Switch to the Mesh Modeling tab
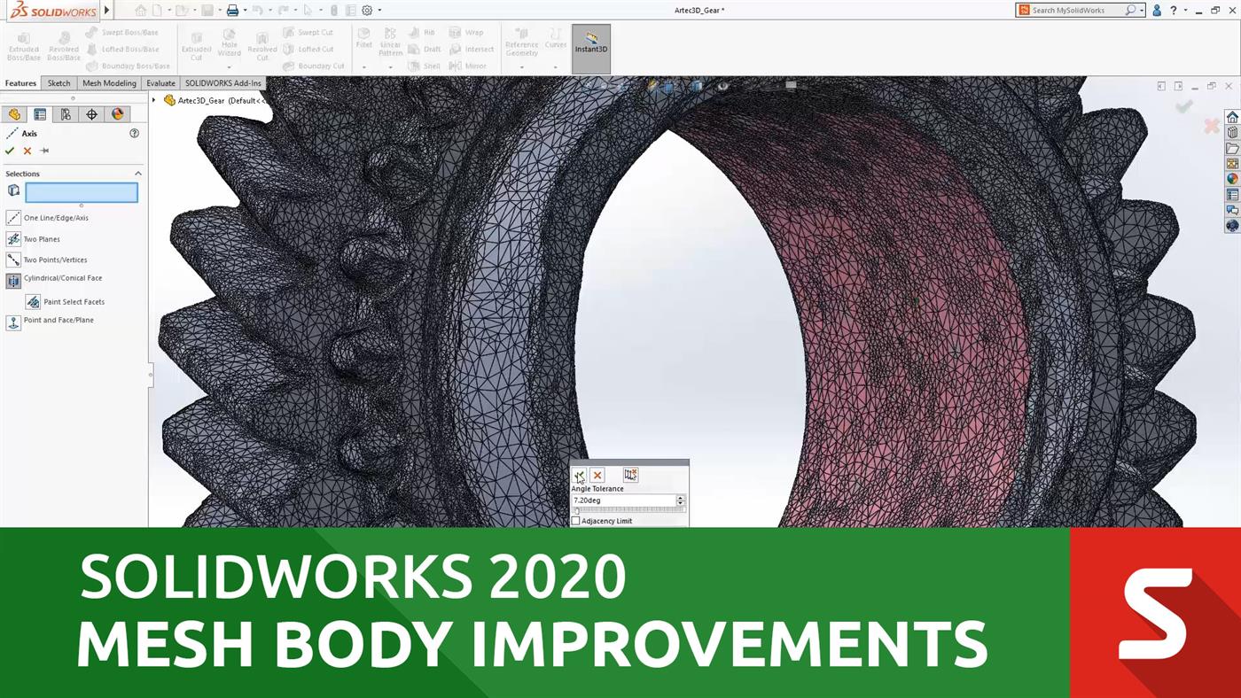 109,82
